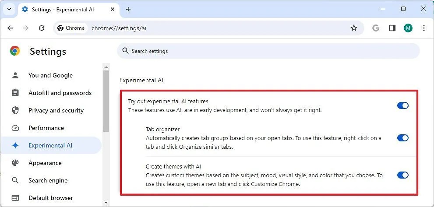Click the Chrome logo beside Settings

pos(15,51)
